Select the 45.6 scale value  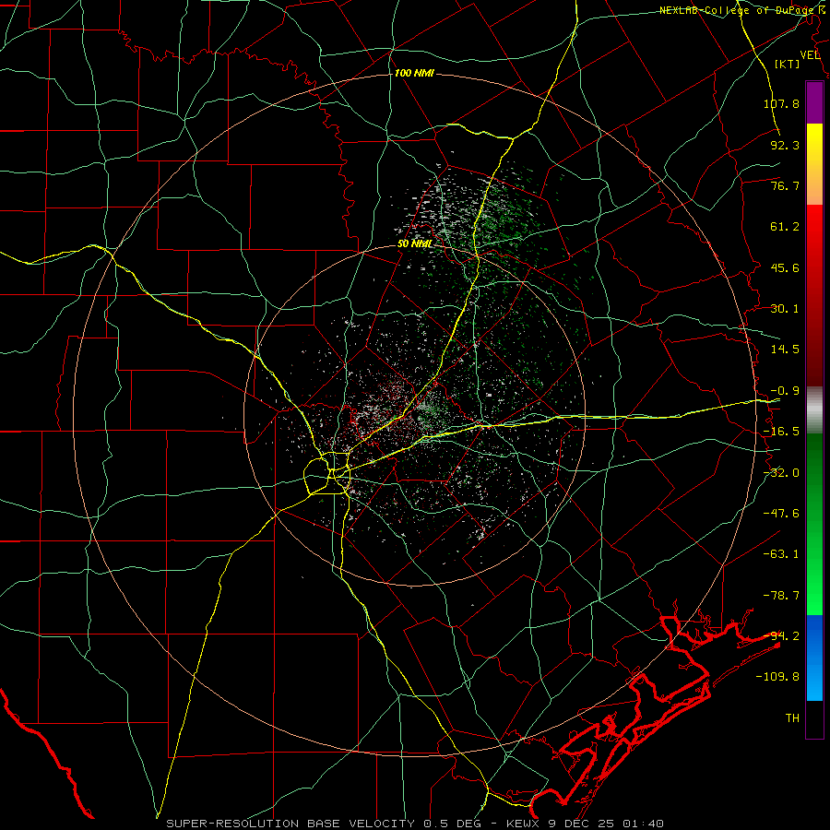pos(785,267)
